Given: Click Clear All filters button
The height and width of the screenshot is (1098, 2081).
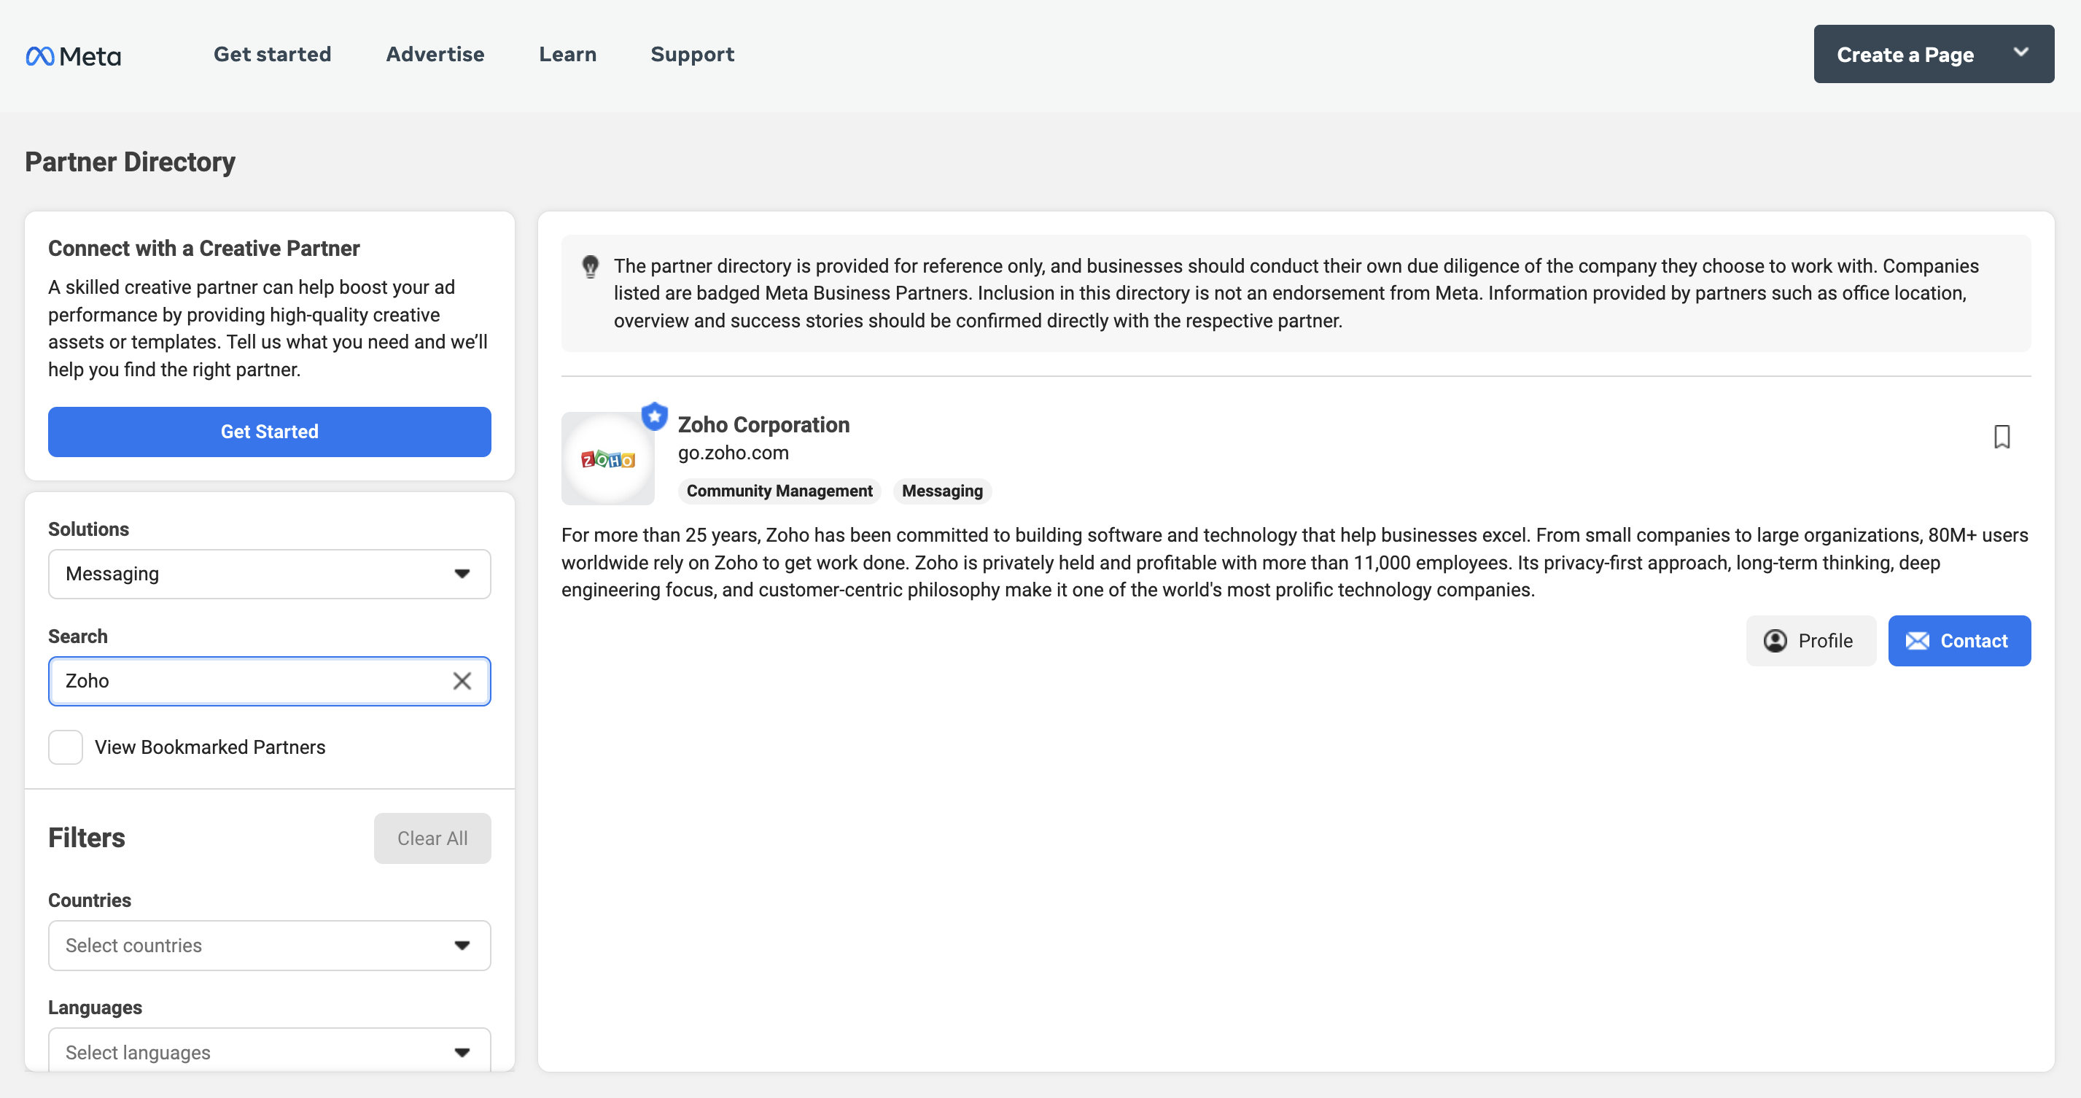Looking at the screenshot, I should tap(432, 838).
